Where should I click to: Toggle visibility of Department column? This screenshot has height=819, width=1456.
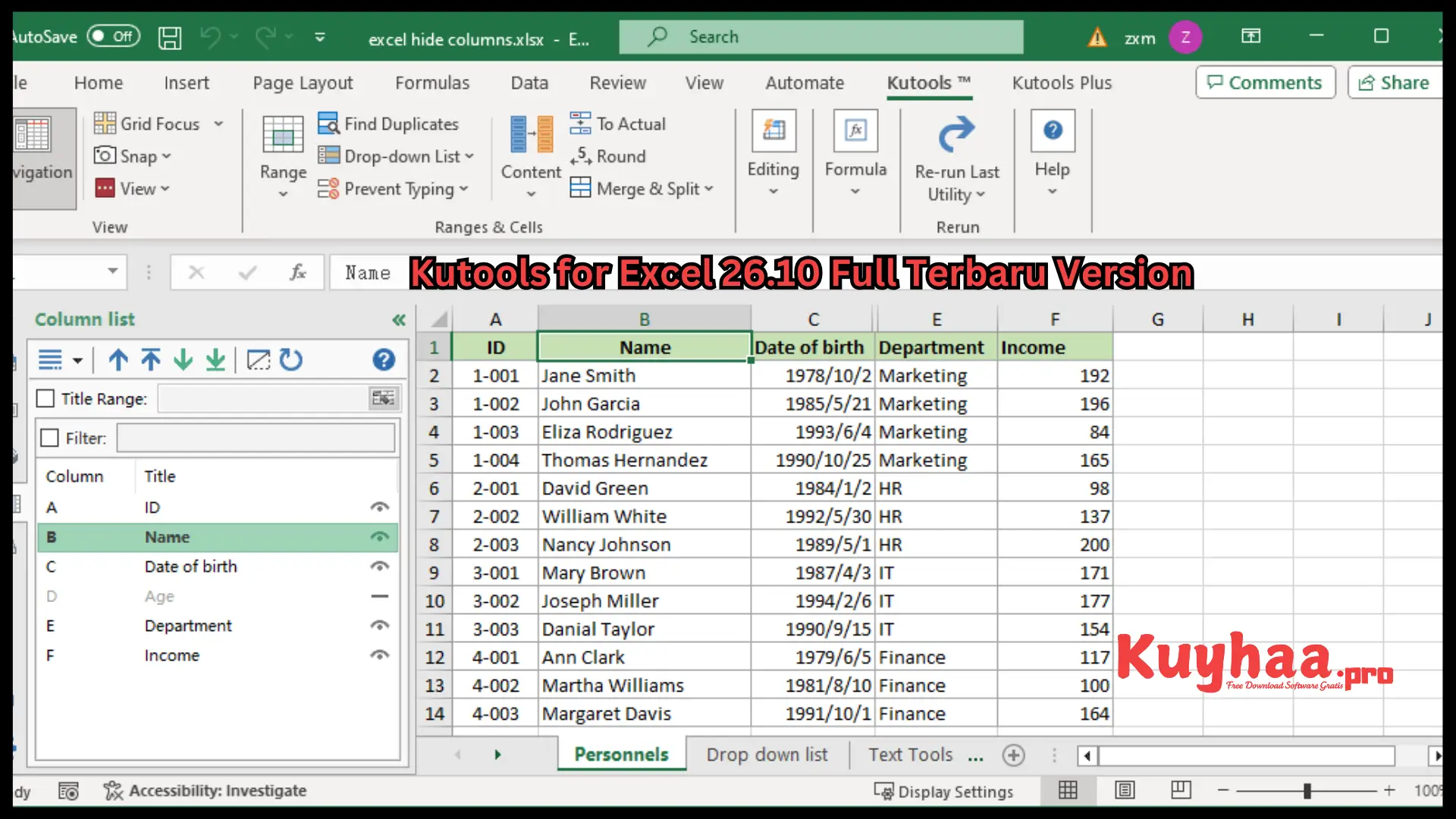[x=380, y=626]
